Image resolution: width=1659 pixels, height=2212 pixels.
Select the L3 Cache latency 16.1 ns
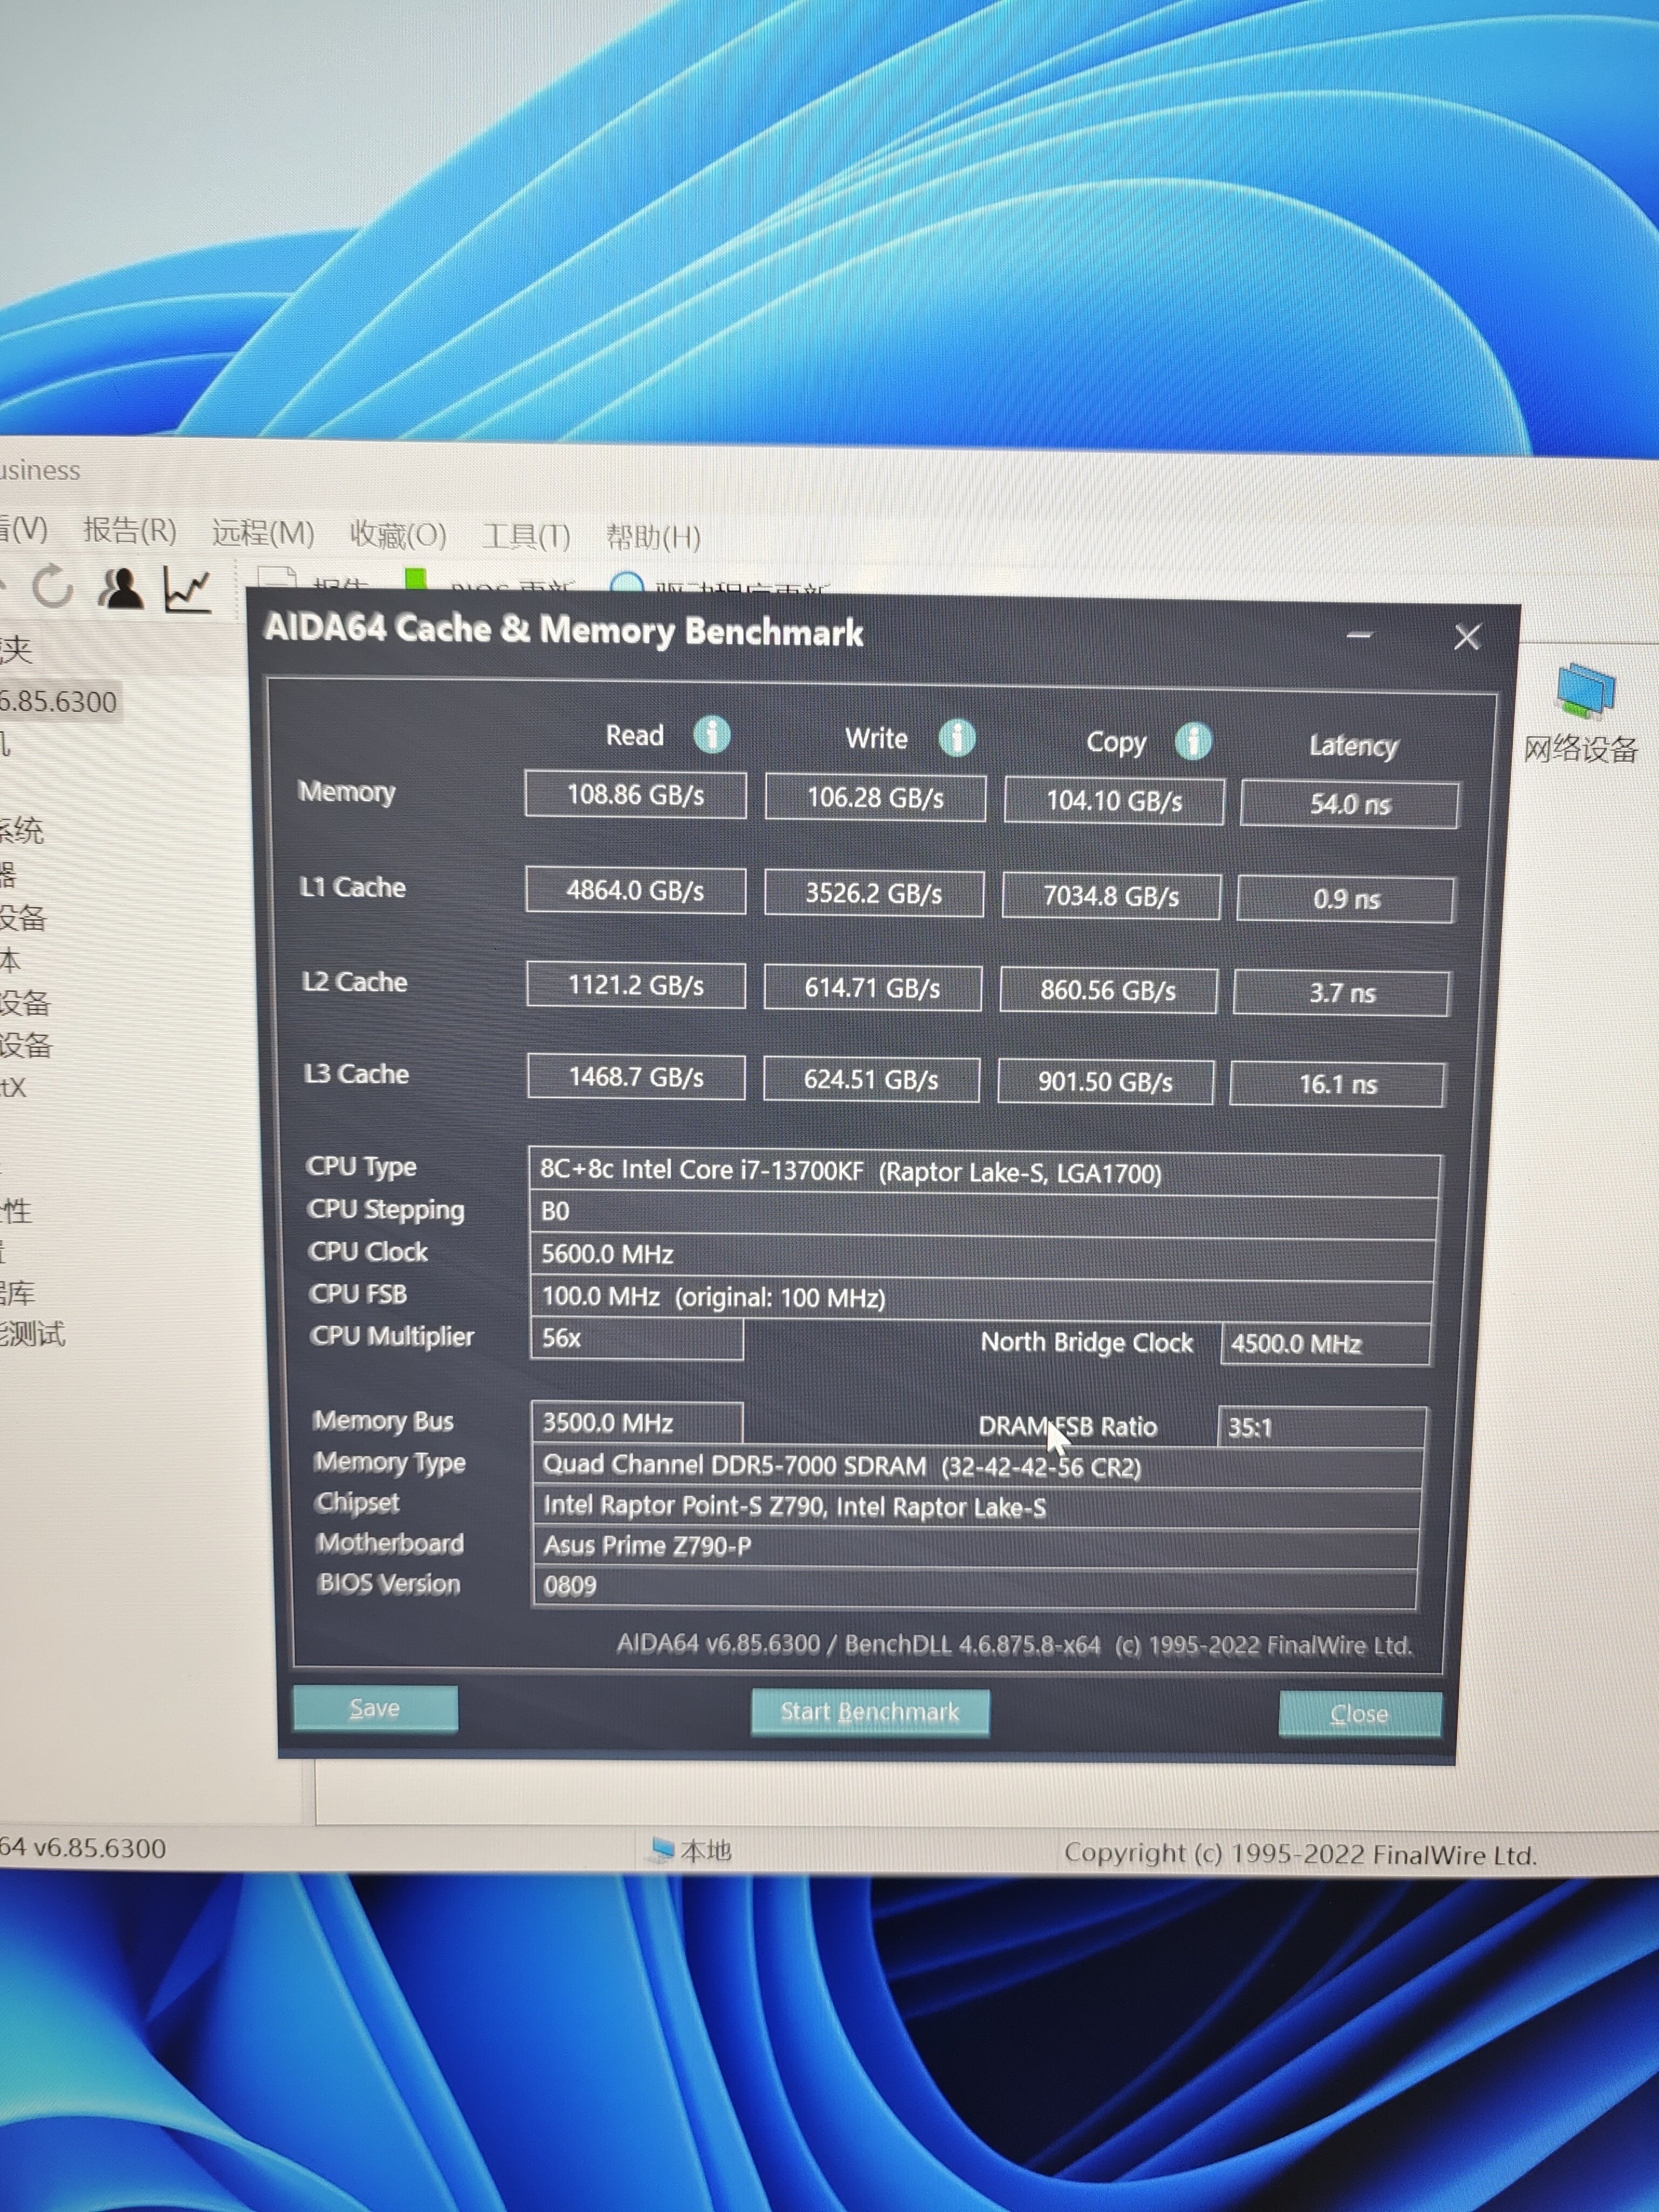[x=1338, y=1084]
